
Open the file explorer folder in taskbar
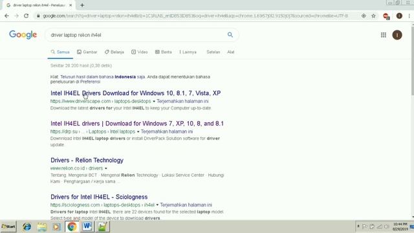[x=41, y=227]
